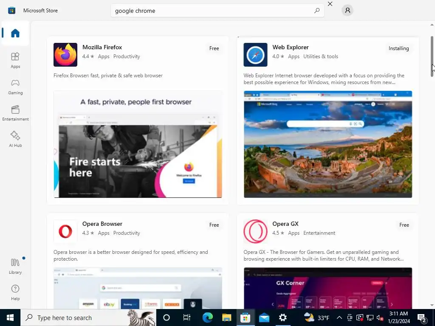Click the Opera Browser 4.3 star rating
Image resolution: width=435 pixels, height=326 pixels.
pos(88,233)
